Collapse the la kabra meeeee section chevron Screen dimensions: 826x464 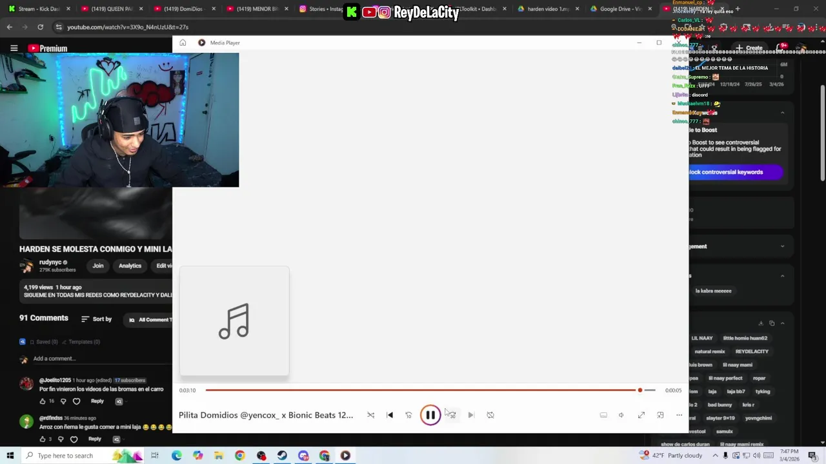pyautogui.click(x=783, y=276)
